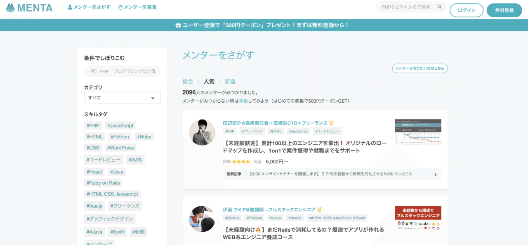Viewport: 528px width, 245px height.
Task: Open the カテゴリ dropdown showing すべて
Action: click(x=122, y=98)
